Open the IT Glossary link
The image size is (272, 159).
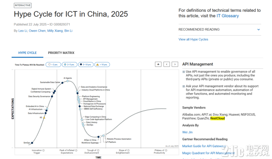227,16
